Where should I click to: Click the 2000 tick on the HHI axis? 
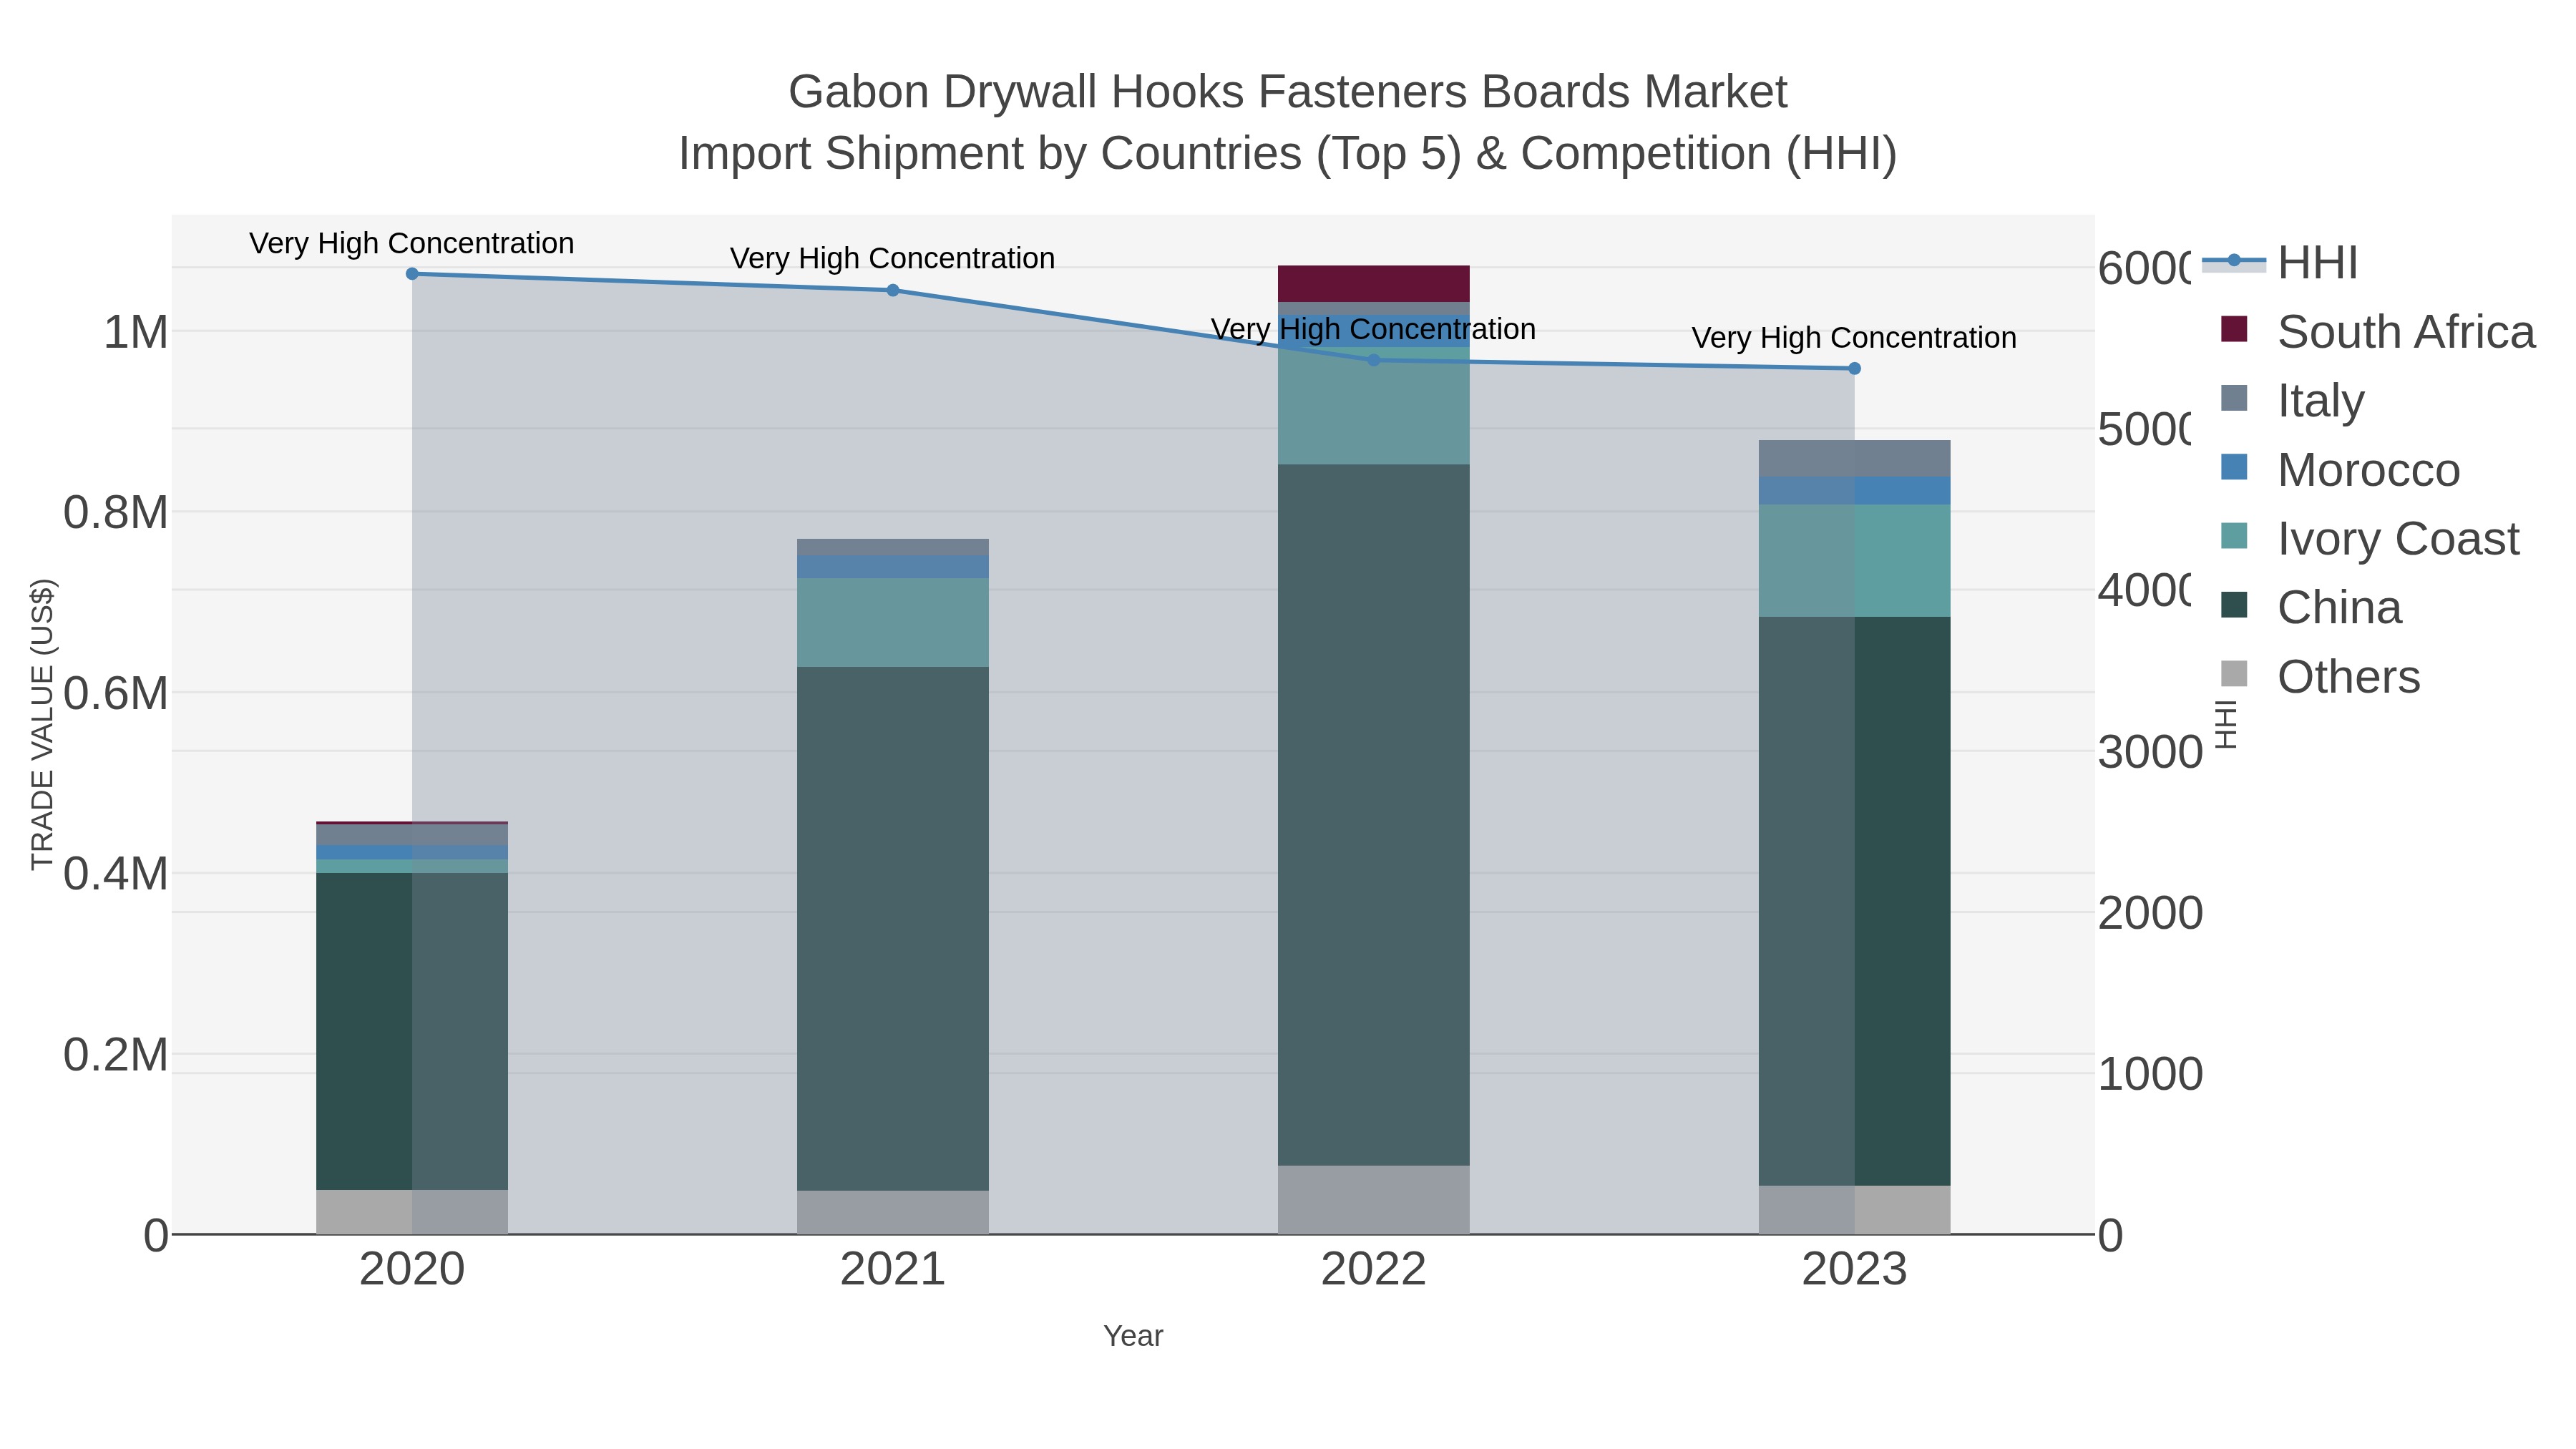point(2150,913)
